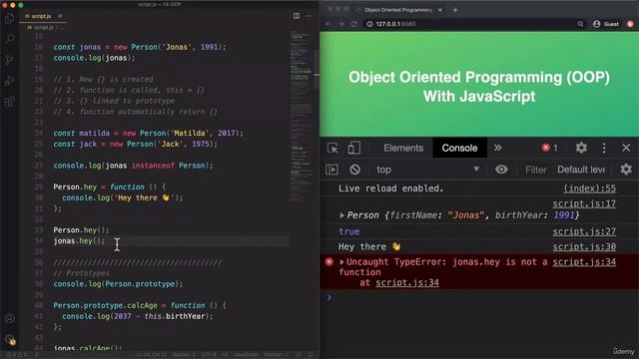Viewport: 639px width, 359px height.
Task: Open the script.js:27 source link
Action: (x=584, y=231)
